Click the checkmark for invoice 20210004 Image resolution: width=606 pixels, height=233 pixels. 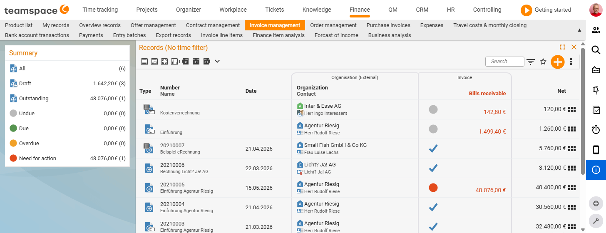433,207
